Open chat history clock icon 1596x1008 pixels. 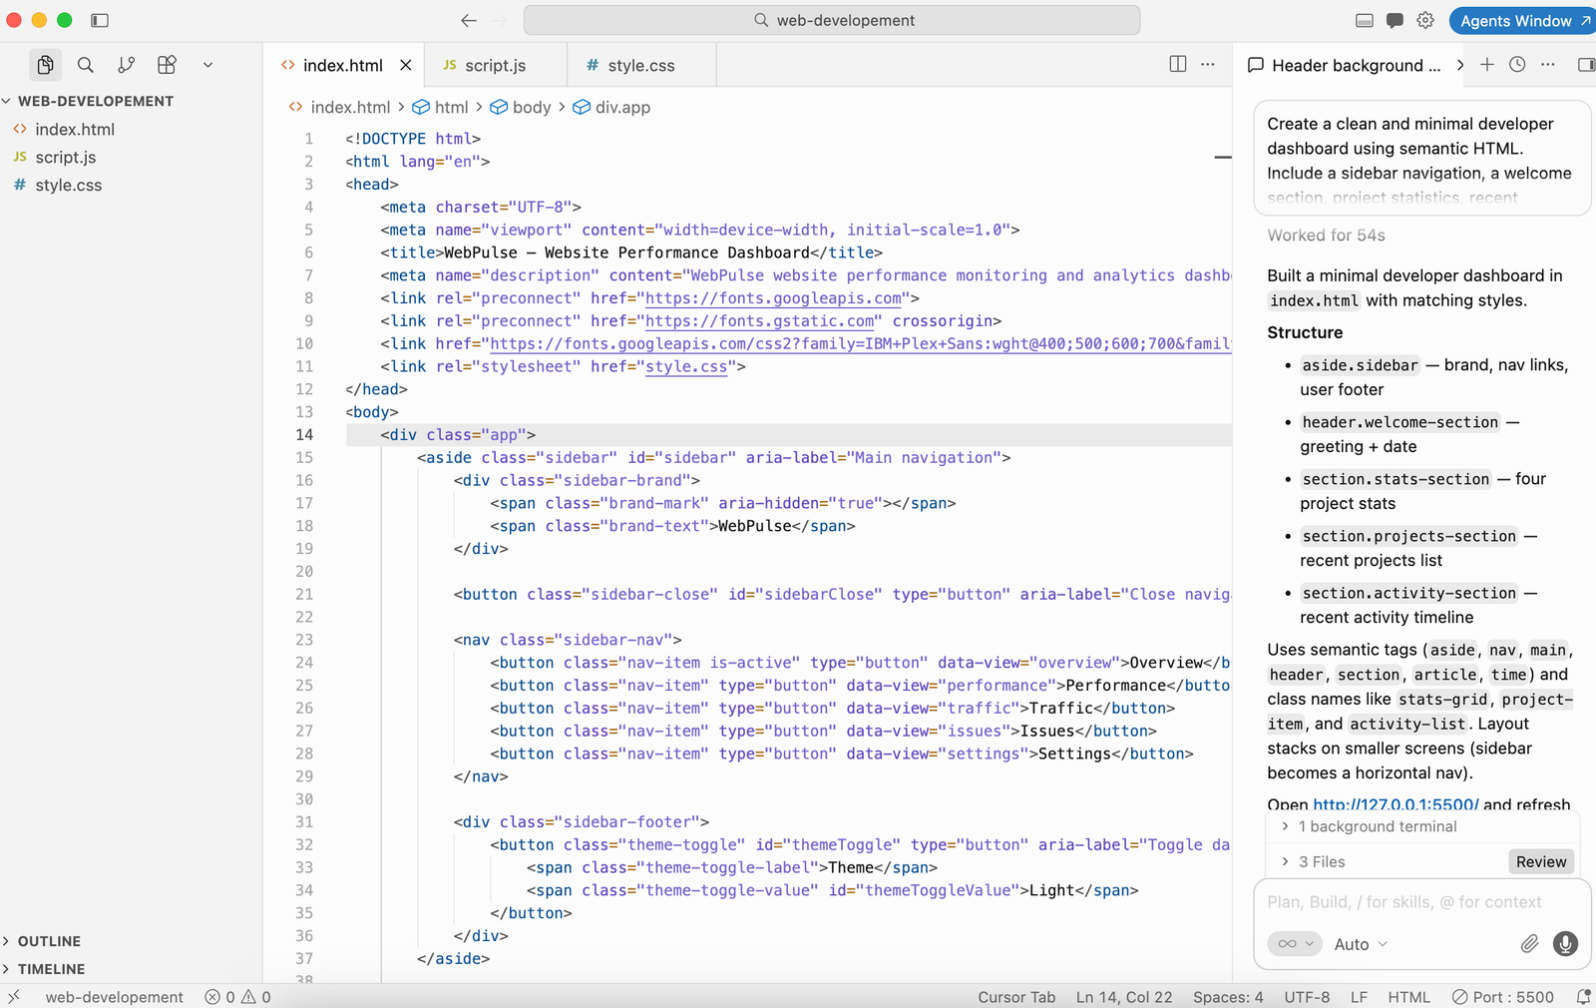(1517, 64)
